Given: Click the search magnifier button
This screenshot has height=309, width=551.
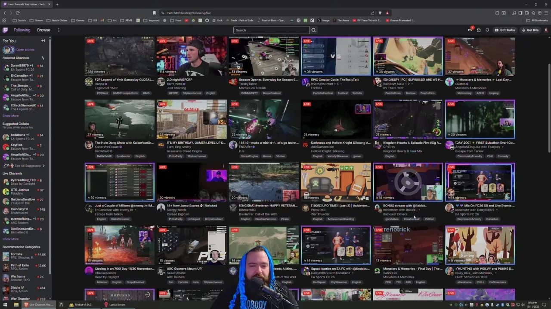Looking at the screenshot, I should click(313, 30).
